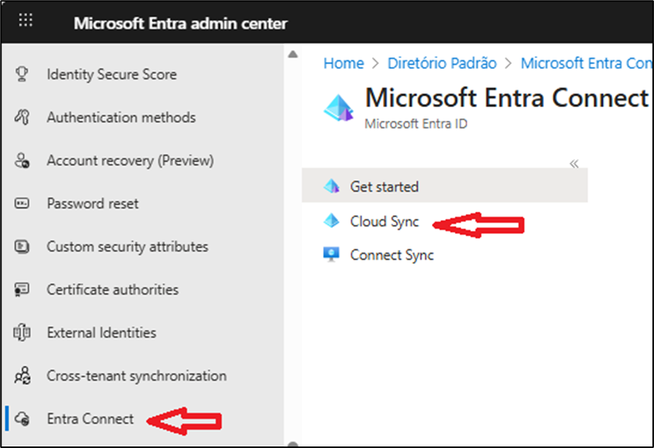Open Cloud Sync menu item
Screen dimensions: 654x448
(x=384, y=222)
